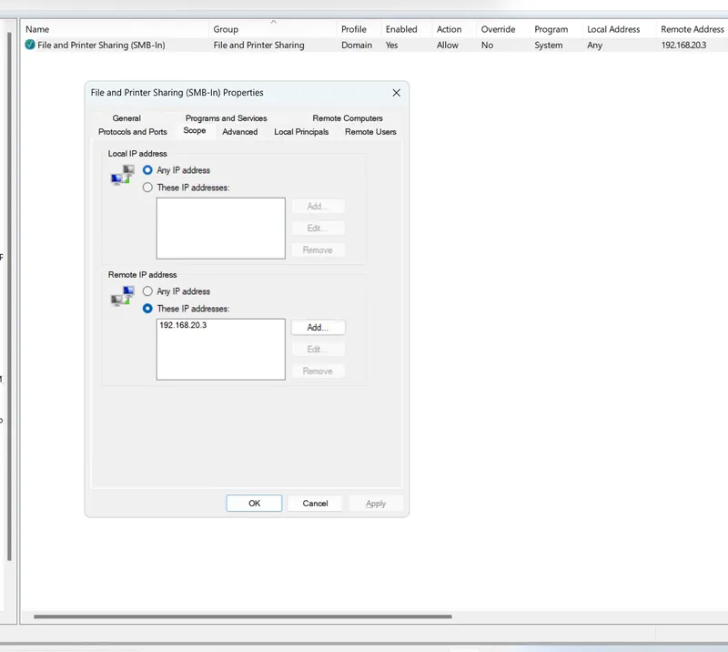The height and width of the screenshot is (652, 728).
Task: Open the General tab
Action: point(126,118)
